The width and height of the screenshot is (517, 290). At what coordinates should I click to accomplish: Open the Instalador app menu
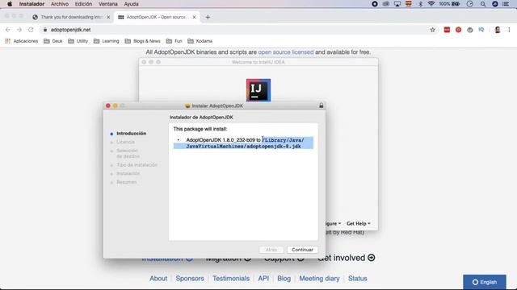tap(32, 4)
